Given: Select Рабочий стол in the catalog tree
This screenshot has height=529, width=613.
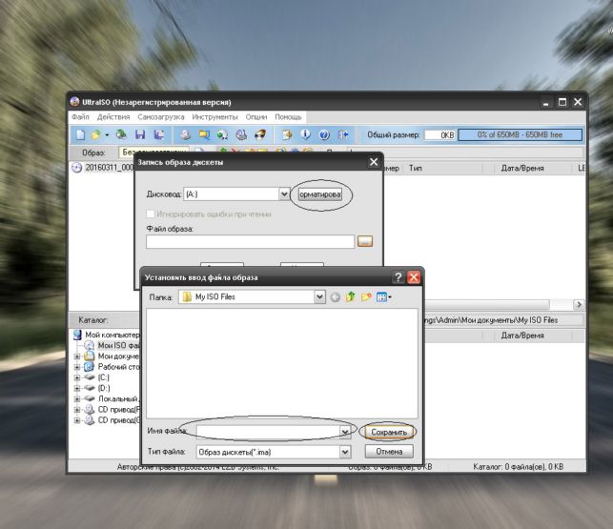Looking at the screenshot, I should click(118, 367).
